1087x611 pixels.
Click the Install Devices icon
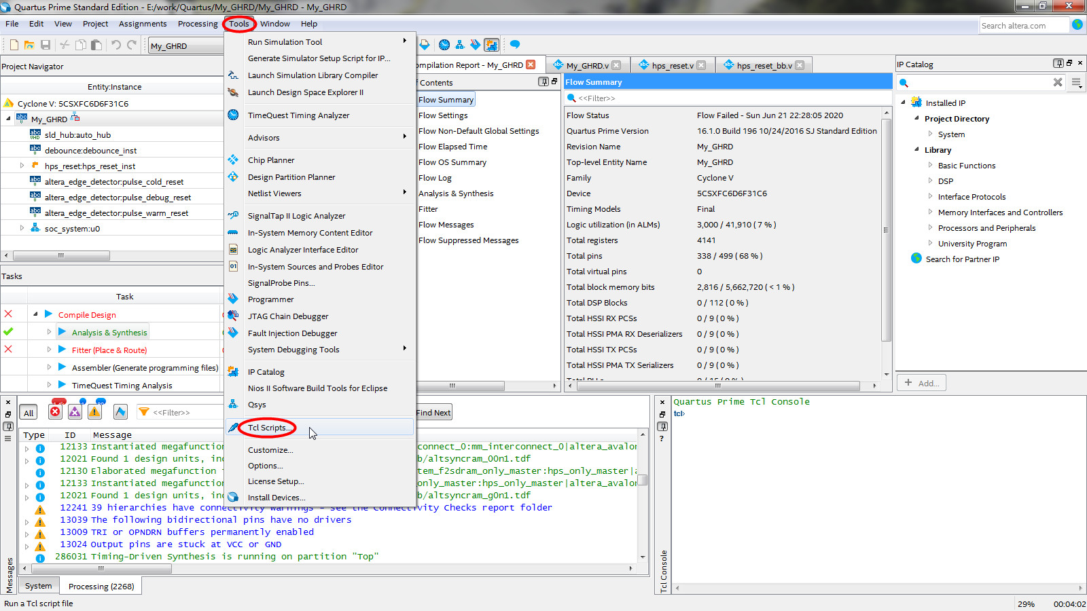click(233, 497)
